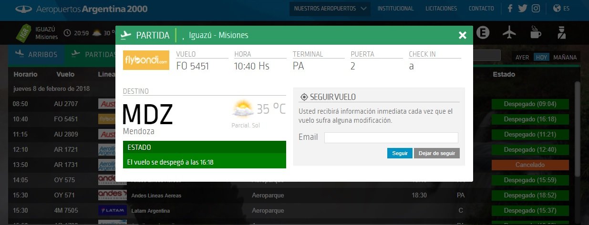589x225 pixels.
Task: Switch to AYER day filter
Action: [523, 58]
